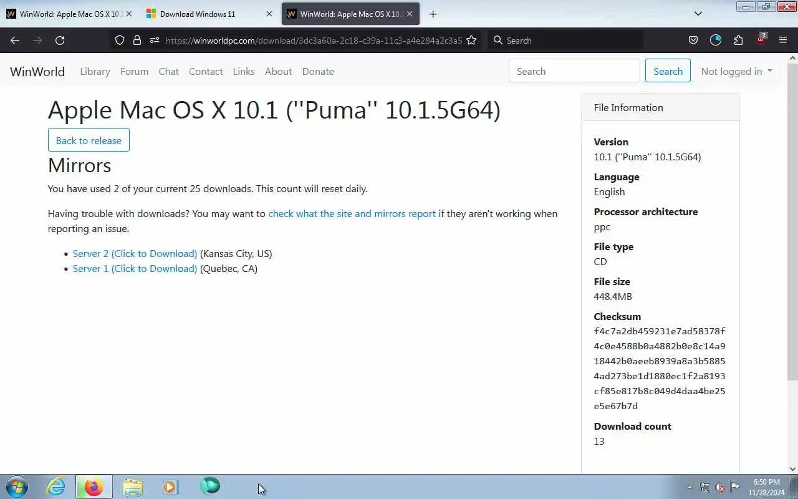Click the ppc processor architecture value

click(602, 227)
